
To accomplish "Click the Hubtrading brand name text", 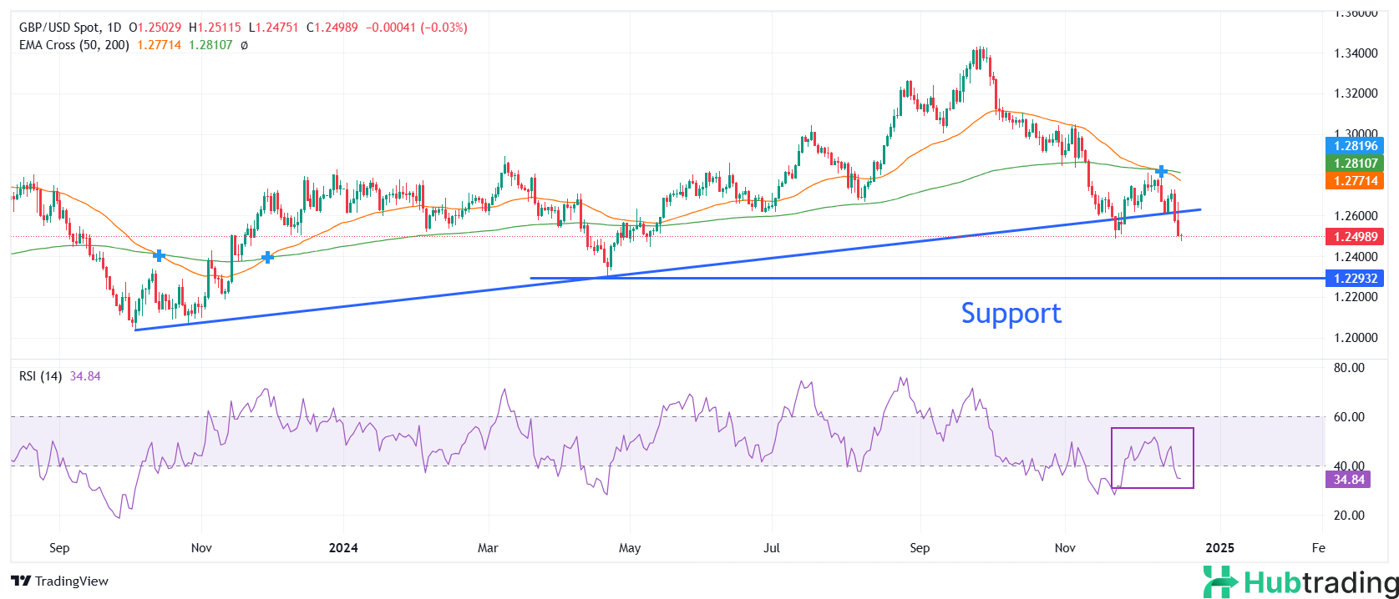I will pos(1320,582).
